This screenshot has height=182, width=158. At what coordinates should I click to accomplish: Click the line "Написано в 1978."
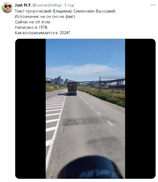point(32,27)
